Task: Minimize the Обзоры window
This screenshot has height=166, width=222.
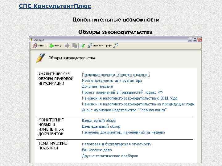Action: [x=190, y=40]
